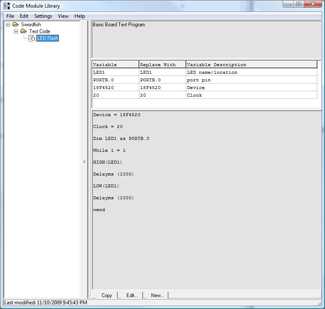Click Replace With cell for the Clock row
The image size is (325, 309).
tap(162, 95)
